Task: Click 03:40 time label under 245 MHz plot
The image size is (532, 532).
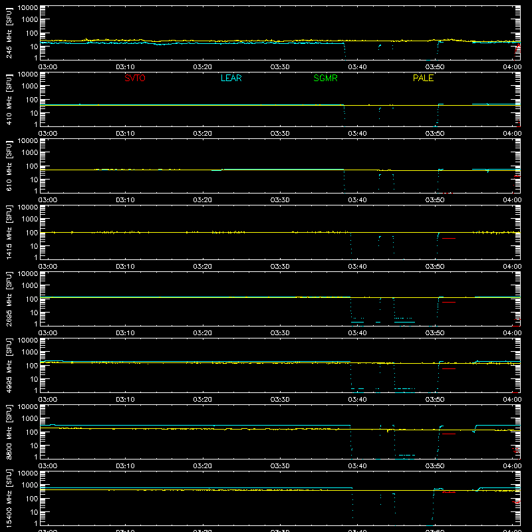Action: tap(357, 67)
